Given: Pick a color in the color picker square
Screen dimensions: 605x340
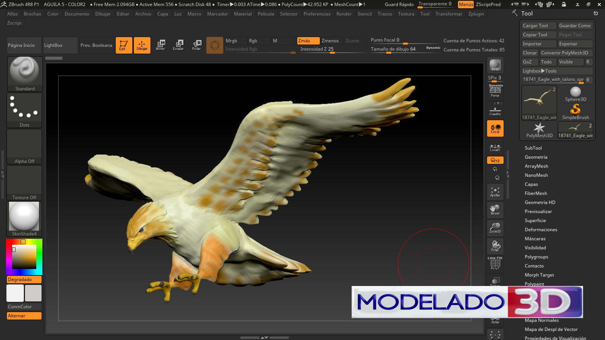Looking at the screenshot, I should (24, 257).
